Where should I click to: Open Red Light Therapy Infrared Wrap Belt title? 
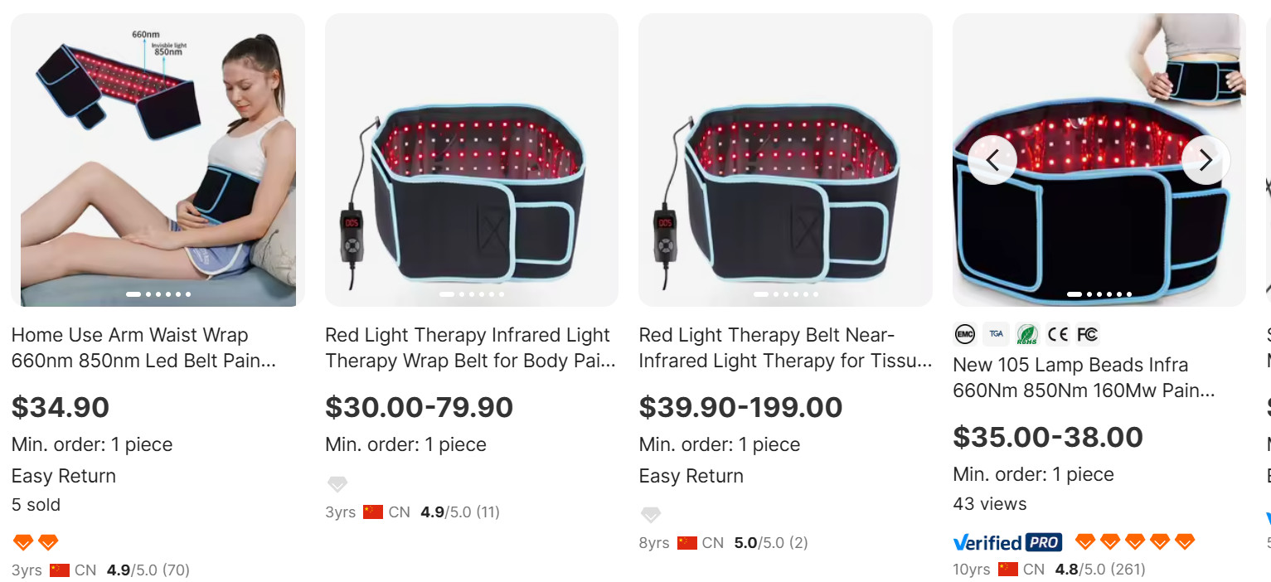(470, 348)
